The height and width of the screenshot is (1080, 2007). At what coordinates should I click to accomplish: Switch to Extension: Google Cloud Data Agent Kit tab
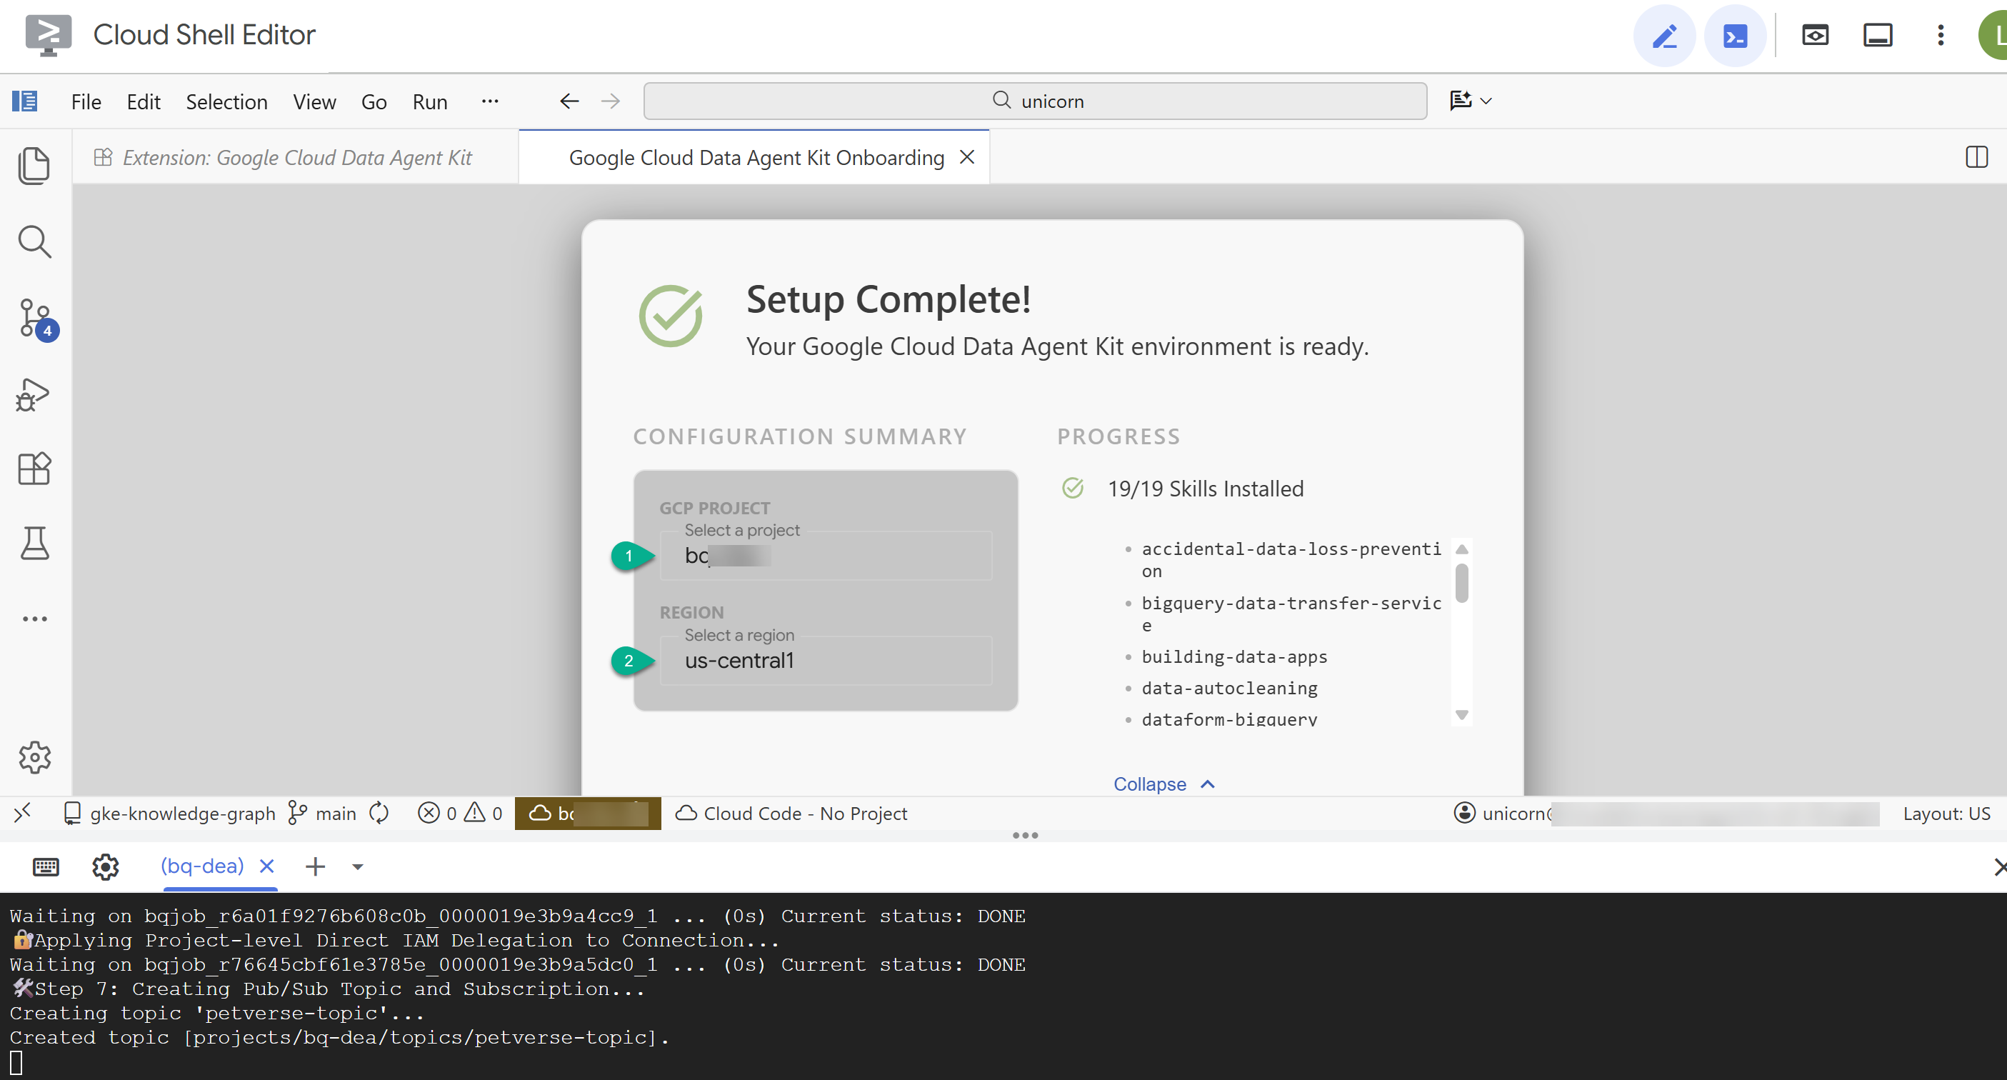(x=296, y=157)
